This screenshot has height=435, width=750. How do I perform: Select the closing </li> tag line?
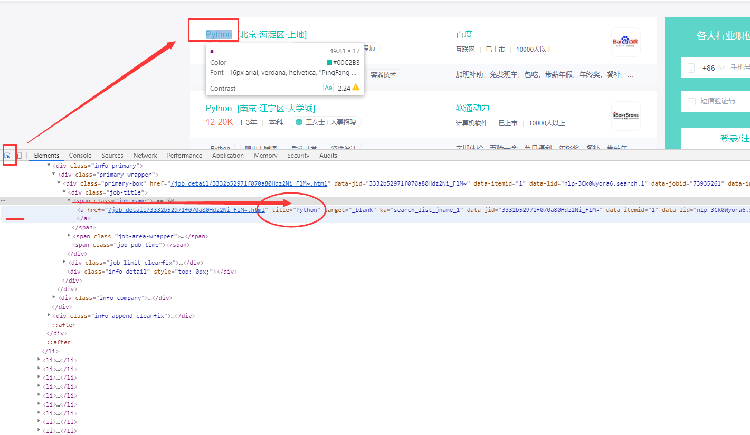click(50, 351)
